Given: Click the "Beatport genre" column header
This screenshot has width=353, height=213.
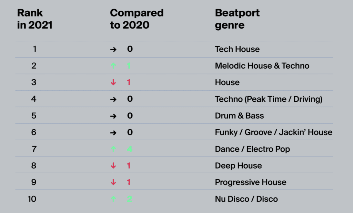Looking at the screenshot, I should 237,19.
